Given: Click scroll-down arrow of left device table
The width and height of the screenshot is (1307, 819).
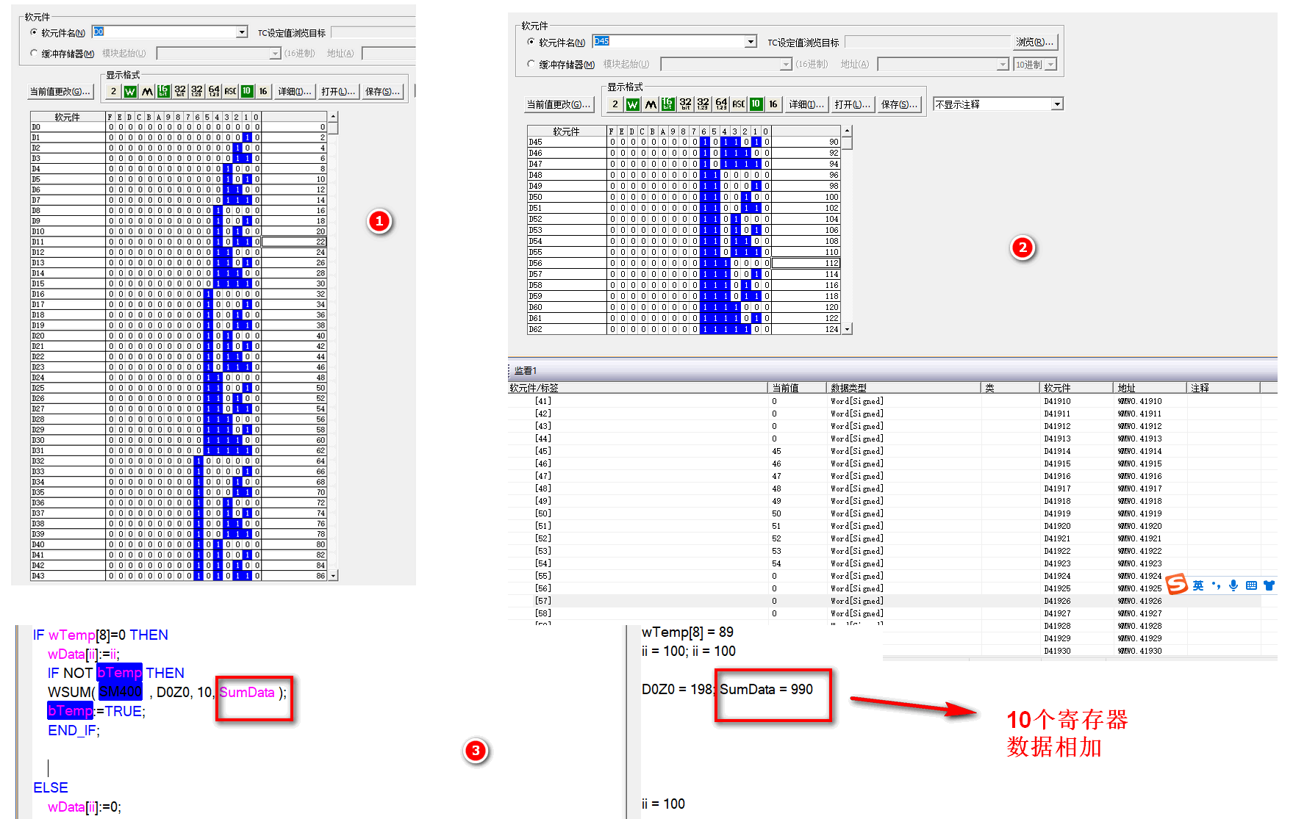Looking at the screenshot, I should tap(334, 576).
